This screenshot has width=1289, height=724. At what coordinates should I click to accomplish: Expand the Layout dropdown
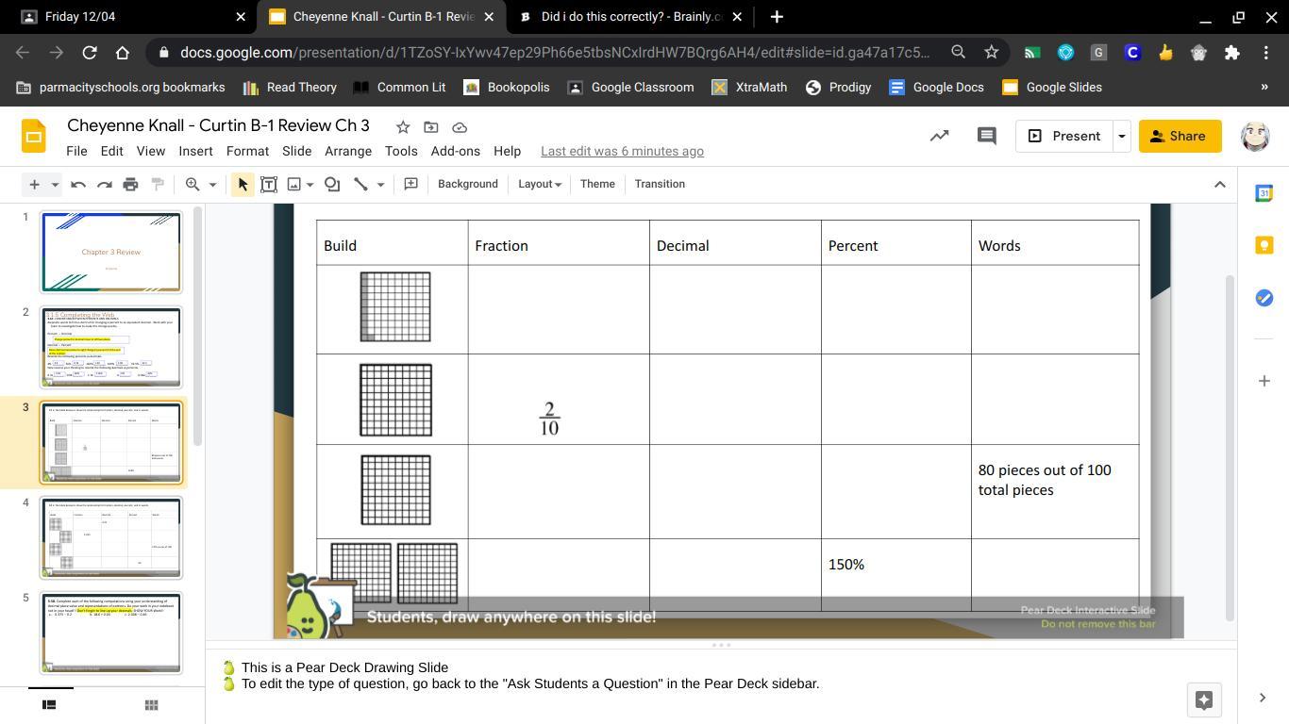tap(539, 184)
